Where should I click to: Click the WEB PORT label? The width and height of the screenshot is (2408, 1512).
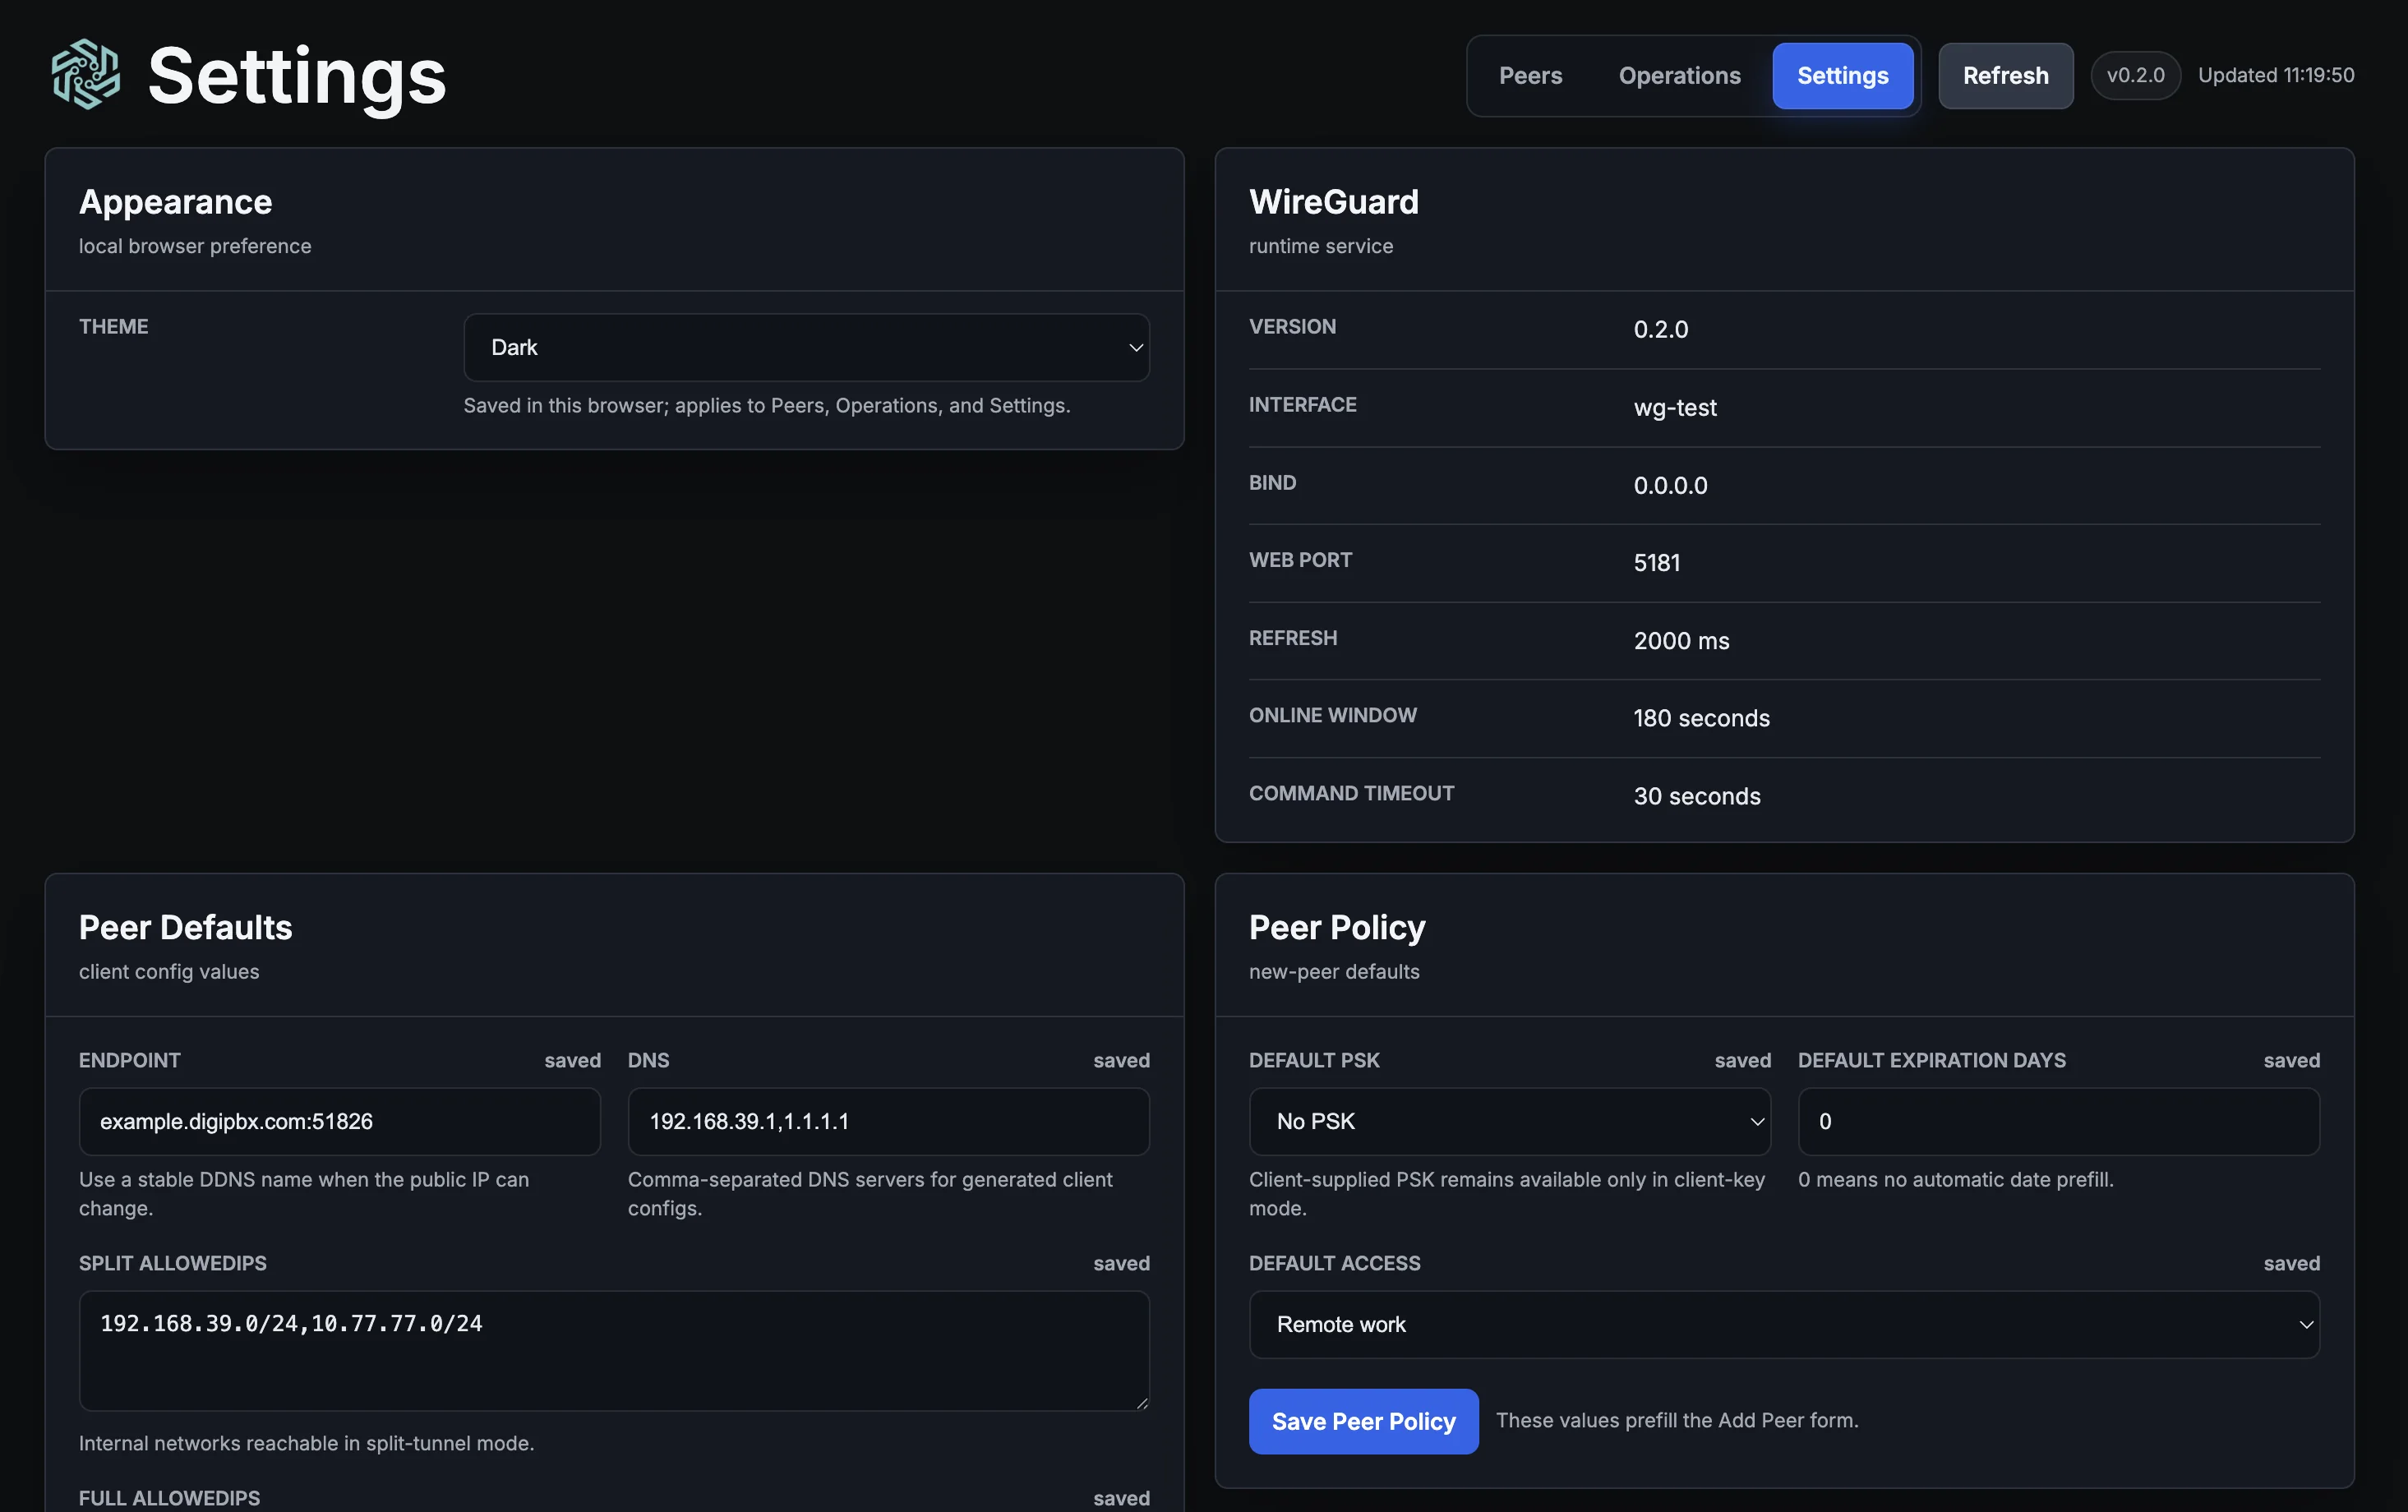click(1300, 561)
